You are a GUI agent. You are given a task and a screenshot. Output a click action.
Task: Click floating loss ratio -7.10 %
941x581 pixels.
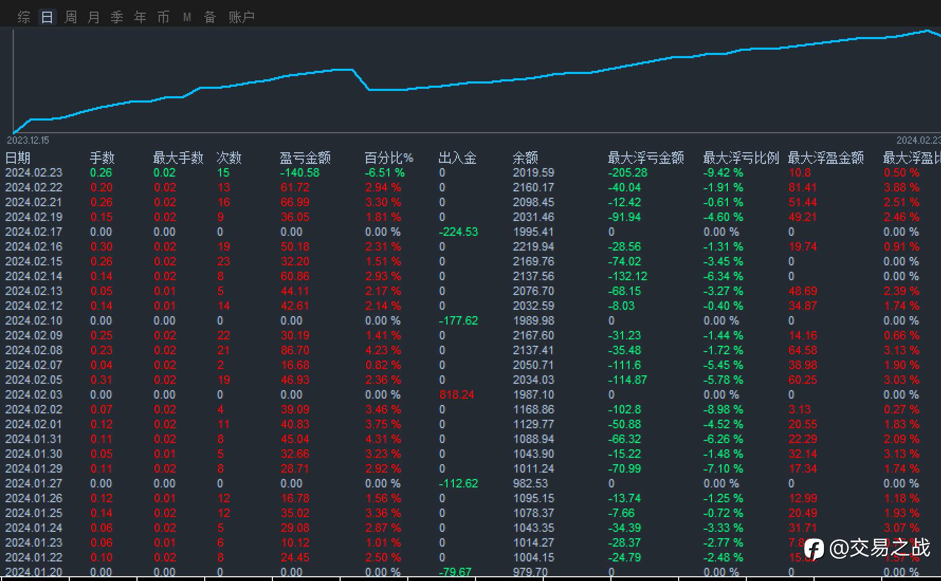coord(723,469)
